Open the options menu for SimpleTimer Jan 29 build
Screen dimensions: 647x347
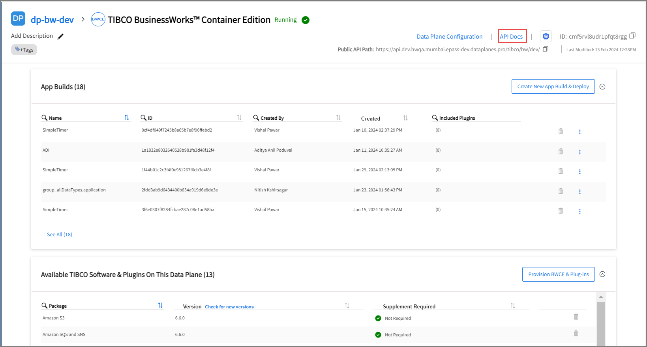(x=580, y=172)
